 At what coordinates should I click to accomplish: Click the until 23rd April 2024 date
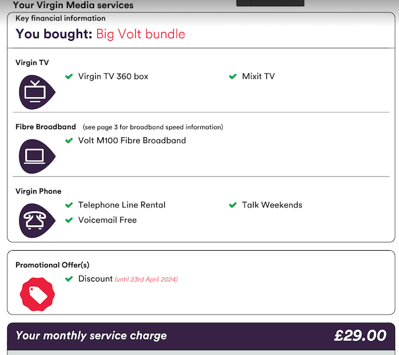(x=146, y=279)
